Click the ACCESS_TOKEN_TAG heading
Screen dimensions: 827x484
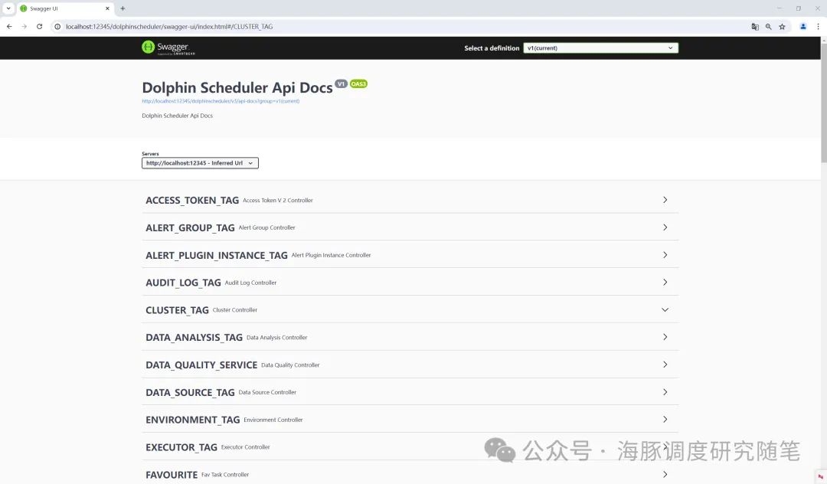(x=192, y=201)
